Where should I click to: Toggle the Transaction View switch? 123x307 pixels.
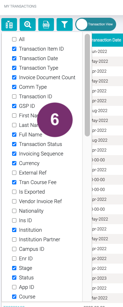(96, 24)
